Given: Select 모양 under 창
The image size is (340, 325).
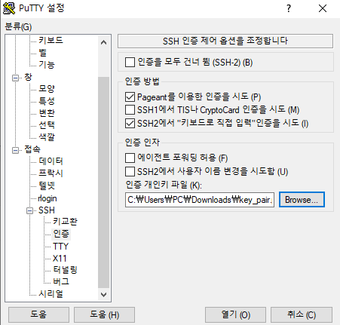Looking at the screenshot, I should 47,88.
